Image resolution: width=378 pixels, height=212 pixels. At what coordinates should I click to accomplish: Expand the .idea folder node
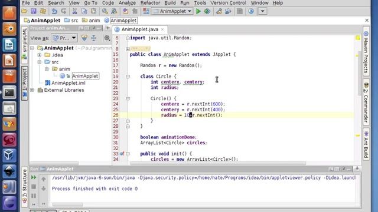tap(40, 55)
